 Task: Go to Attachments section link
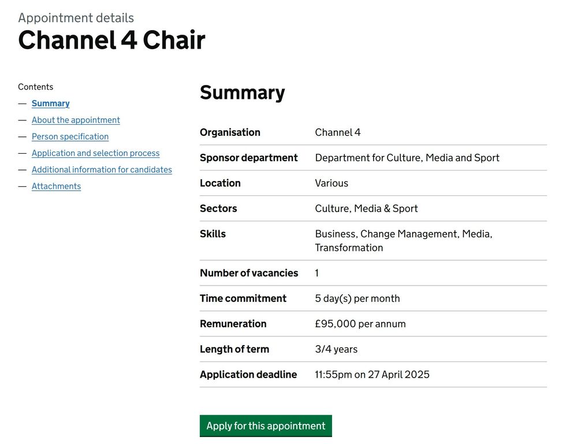(x=57, y=186)
